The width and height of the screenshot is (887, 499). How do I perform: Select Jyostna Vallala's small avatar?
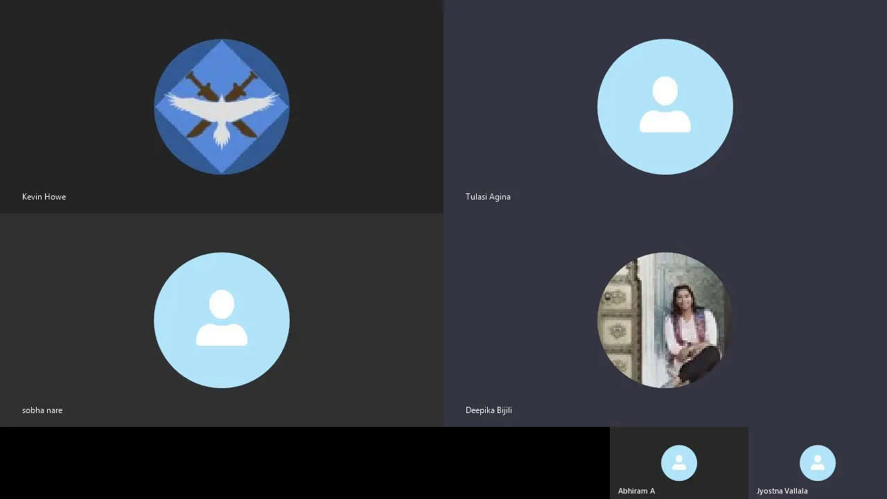pos(818,463)
